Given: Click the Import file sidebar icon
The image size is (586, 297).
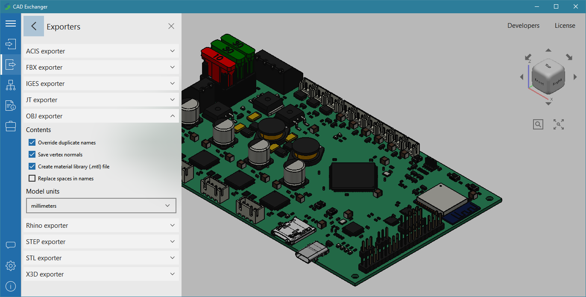Looking at the screenshot, I should [10, 44].
